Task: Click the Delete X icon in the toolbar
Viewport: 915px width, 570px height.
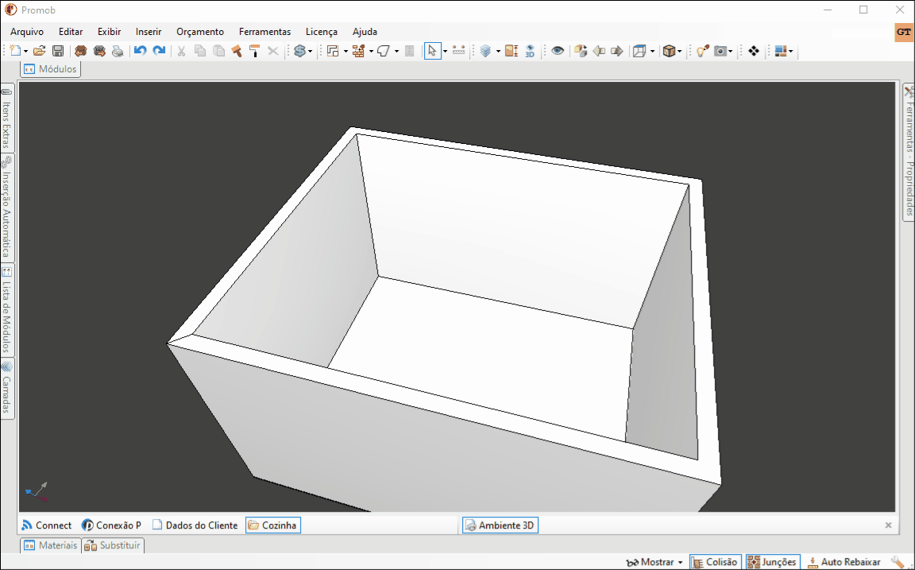Action: (x=273, y=51)
